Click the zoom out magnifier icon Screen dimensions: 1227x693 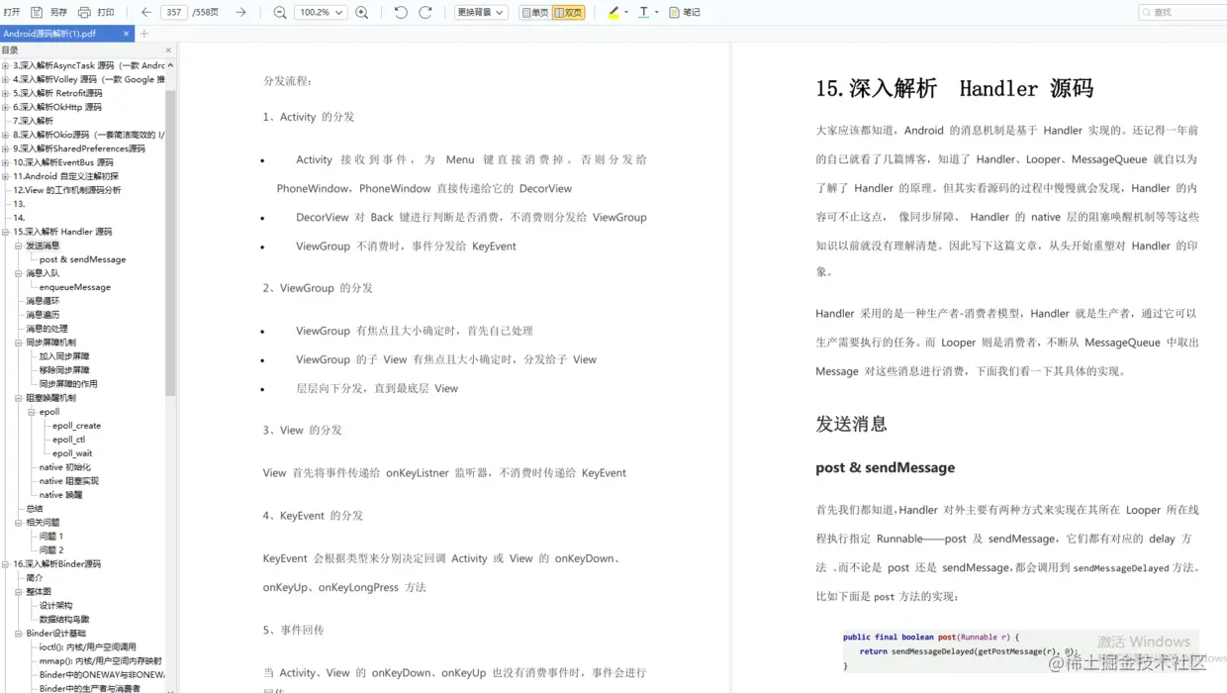coord(280,12)
